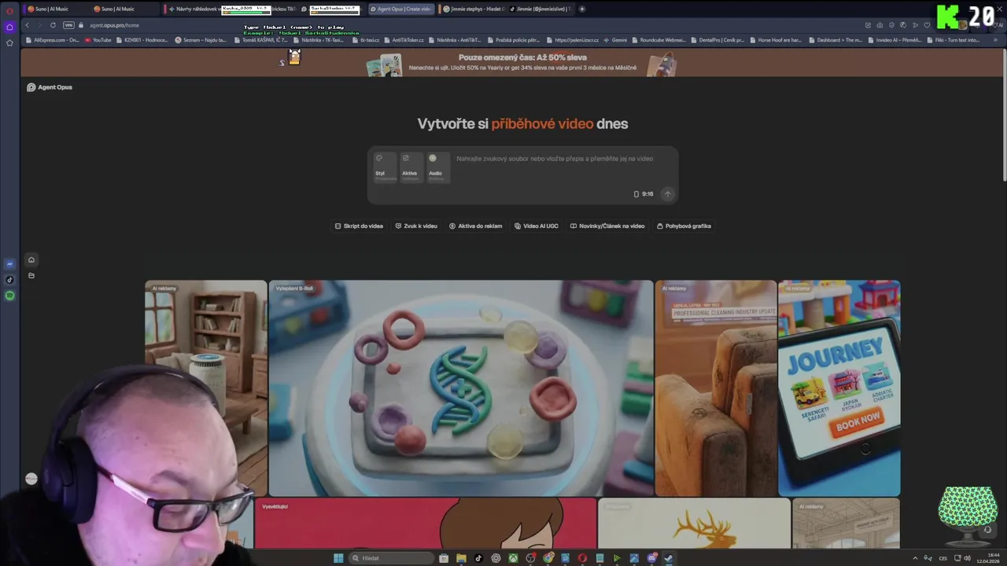Select Pohybová grafika chip
1007x566 pixels.
684,226
